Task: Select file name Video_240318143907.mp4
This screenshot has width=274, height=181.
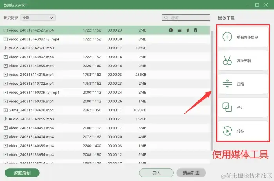Action: coord(31,57)
